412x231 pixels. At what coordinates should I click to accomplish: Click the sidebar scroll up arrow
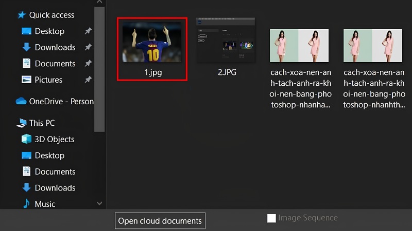pyautogui.click(x=99, y=2)
